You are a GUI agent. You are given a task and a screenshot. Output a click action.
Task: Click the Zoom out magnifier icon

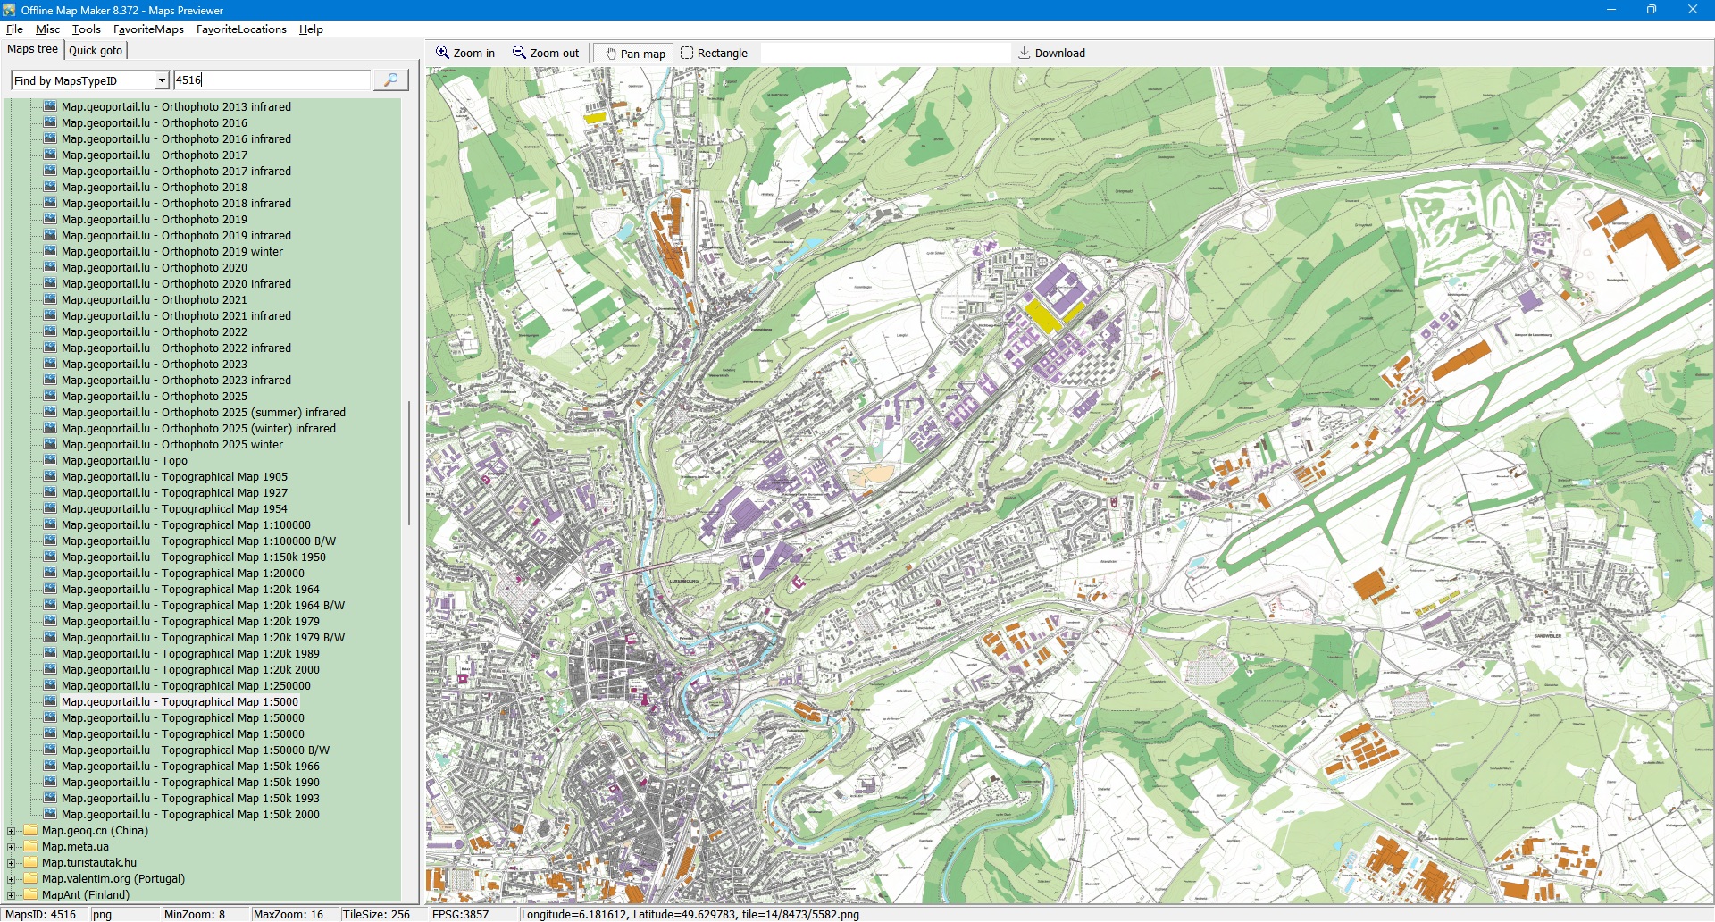tap(519, 53)
